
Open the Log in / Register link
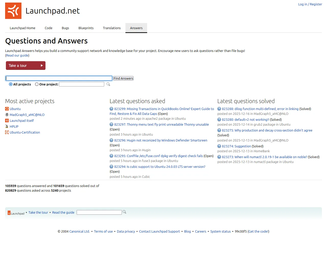310,4
